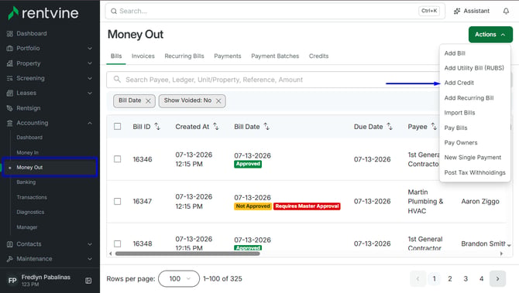Image resolution: width=519 pixels, height=293 pixels.
Task: Open Banking under Accounting
Action: coord(26,182)
